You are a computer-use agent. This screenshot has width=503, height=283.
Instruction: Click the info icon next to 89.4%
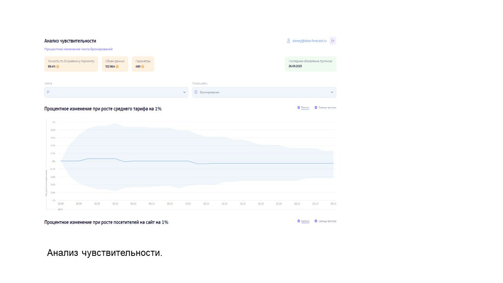coord(58,66)
